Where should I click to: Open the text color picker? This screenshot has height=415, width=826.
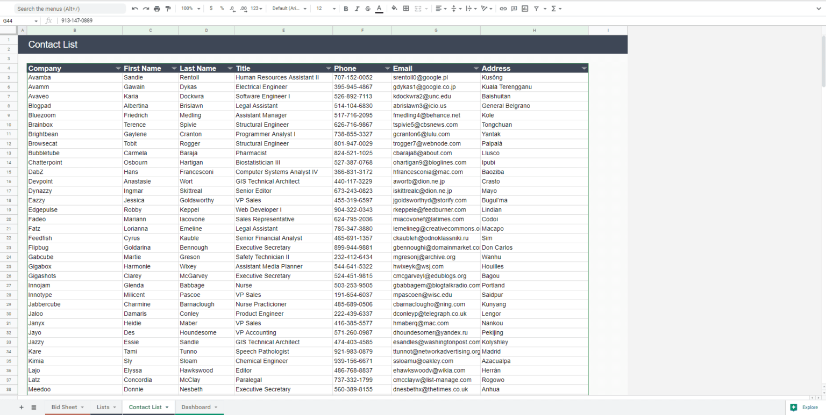pyautogui.click(x=379, y=8)
